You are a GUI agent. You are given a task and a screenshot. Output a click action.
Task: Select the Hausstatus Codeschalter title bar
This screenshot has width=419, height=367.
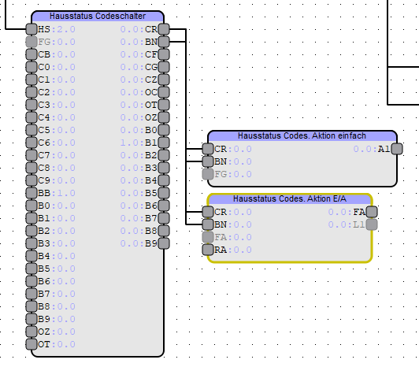pos(98,17)
